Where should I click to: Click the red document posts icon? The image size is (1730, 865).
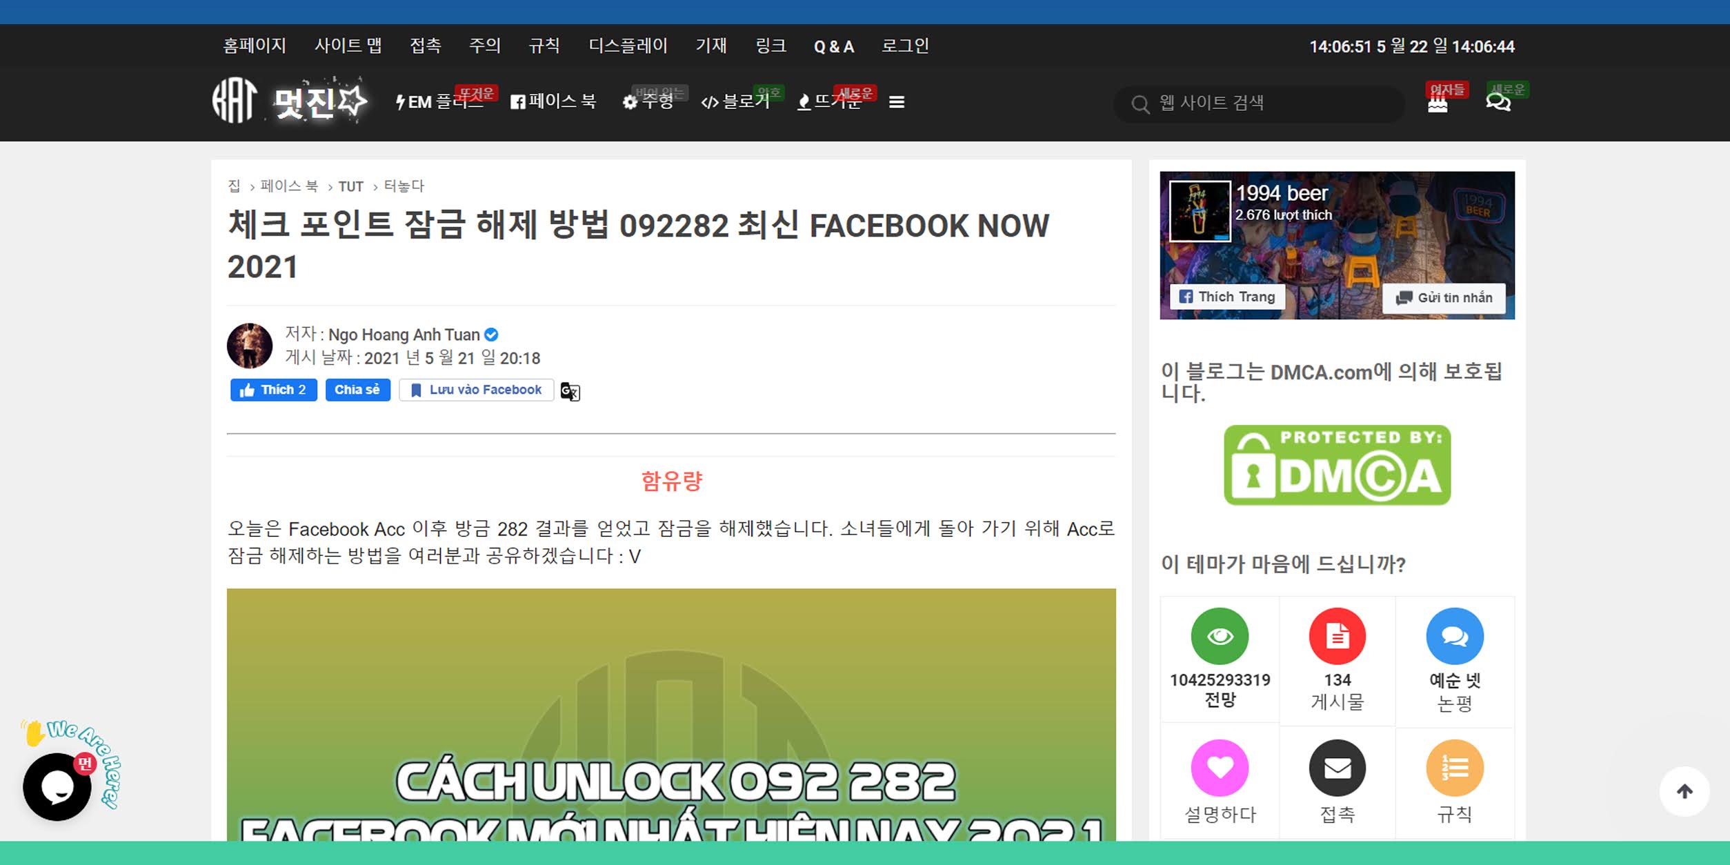click(x=1337, y=635)
